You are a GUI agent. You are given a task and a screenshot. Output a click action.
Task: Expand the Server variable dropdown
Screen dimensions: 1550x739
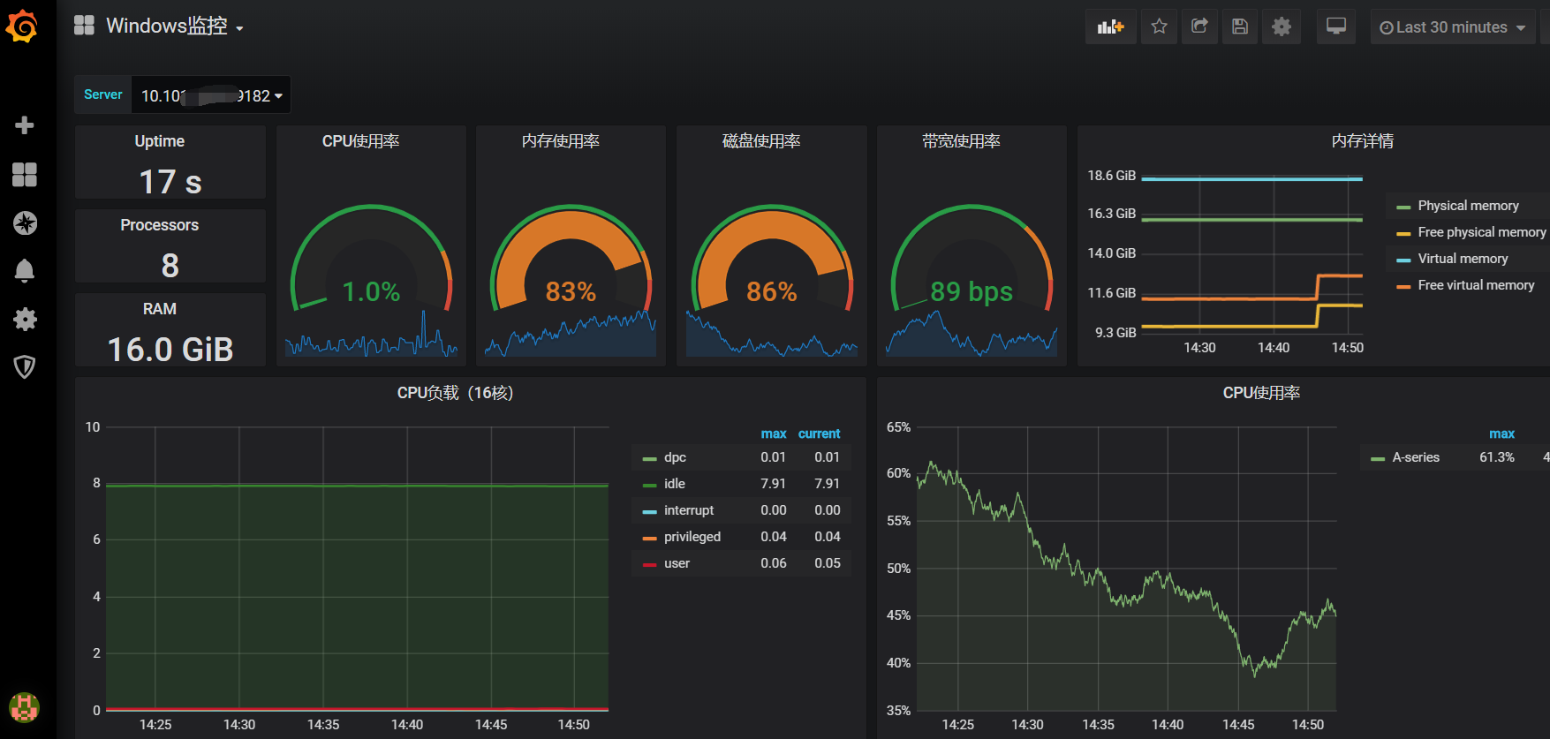pyautogui.click(x=211, y=95)
